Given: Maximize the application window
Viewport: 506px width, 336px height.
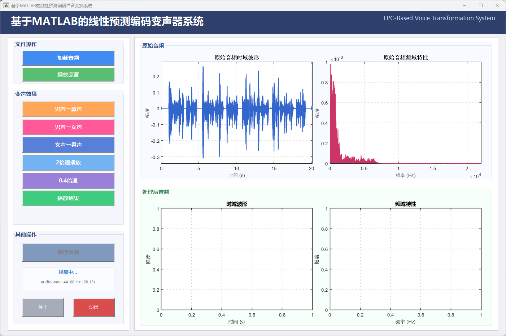Looking at the screenshot, I should tap(481, 5).
